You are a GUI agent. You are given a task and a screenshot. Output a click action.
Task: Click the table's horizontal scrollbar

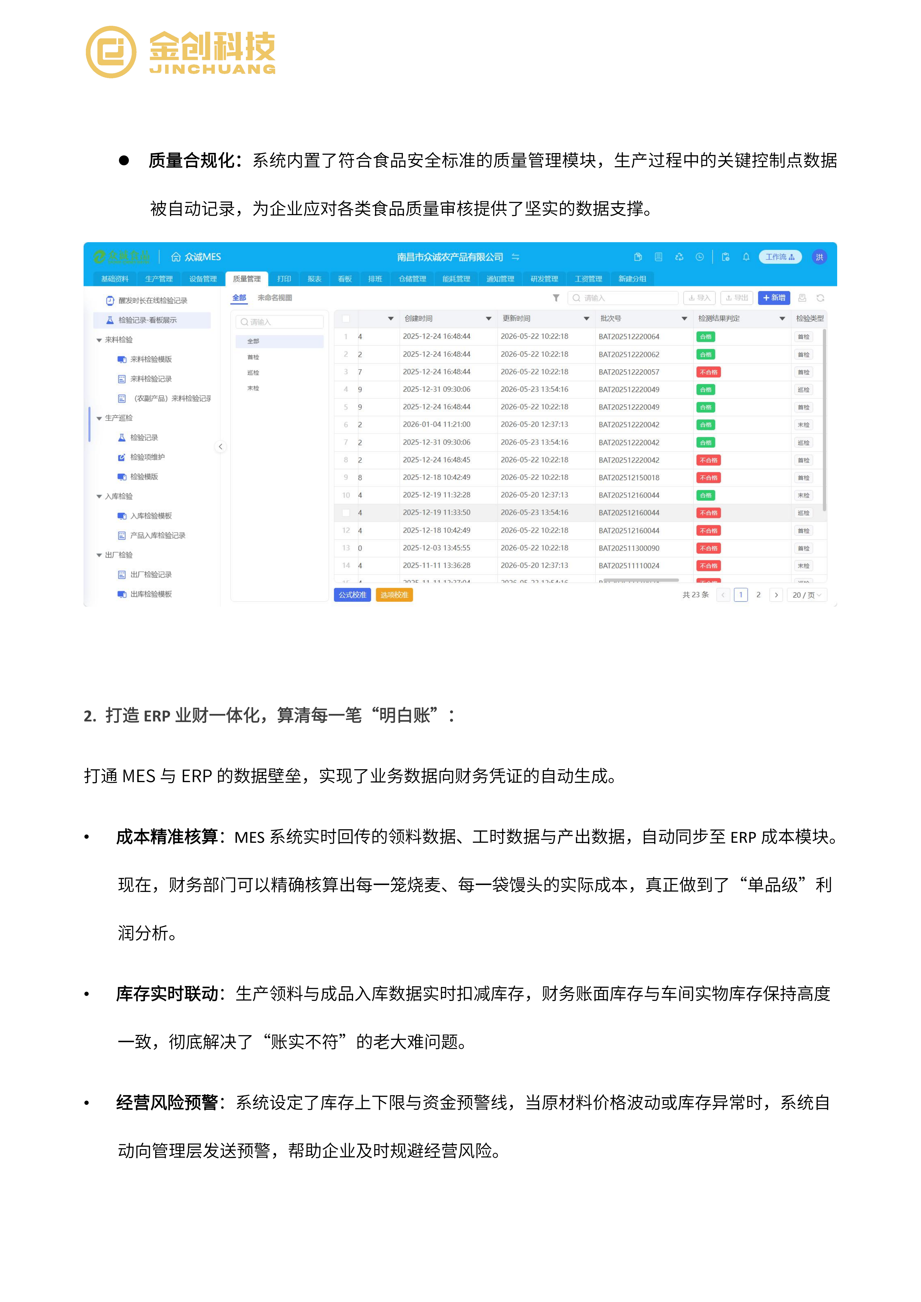[641, 580]
